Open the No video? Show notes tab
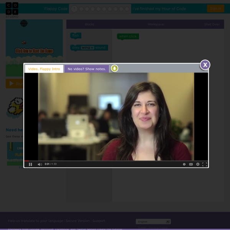230x230 pixels. (87, 69)
